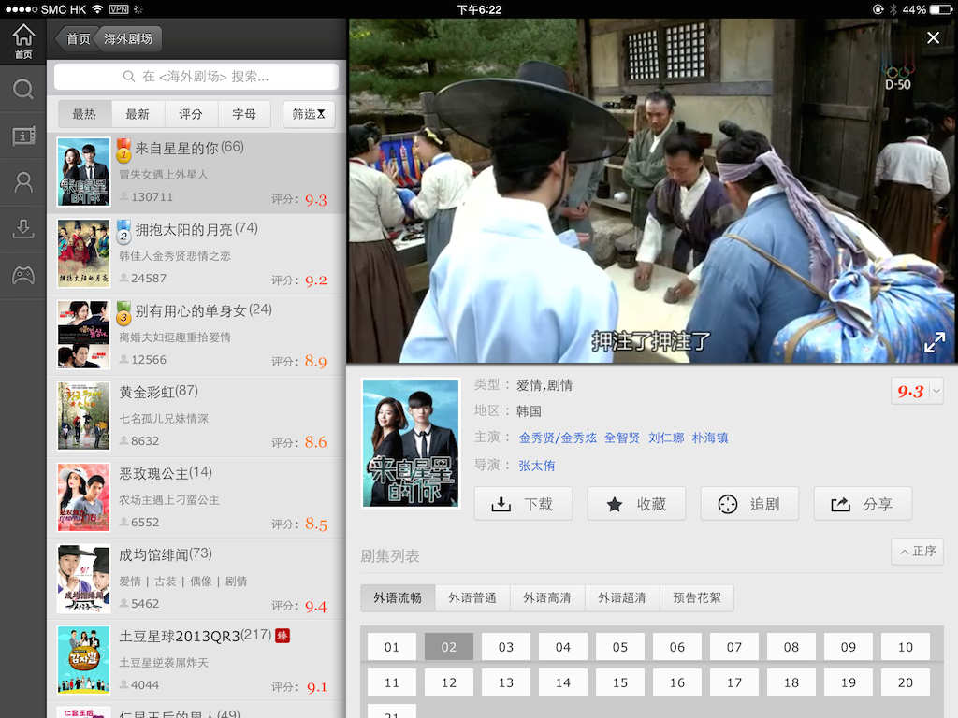Play episode 08
Screen dimensions: 958x718
791,647
